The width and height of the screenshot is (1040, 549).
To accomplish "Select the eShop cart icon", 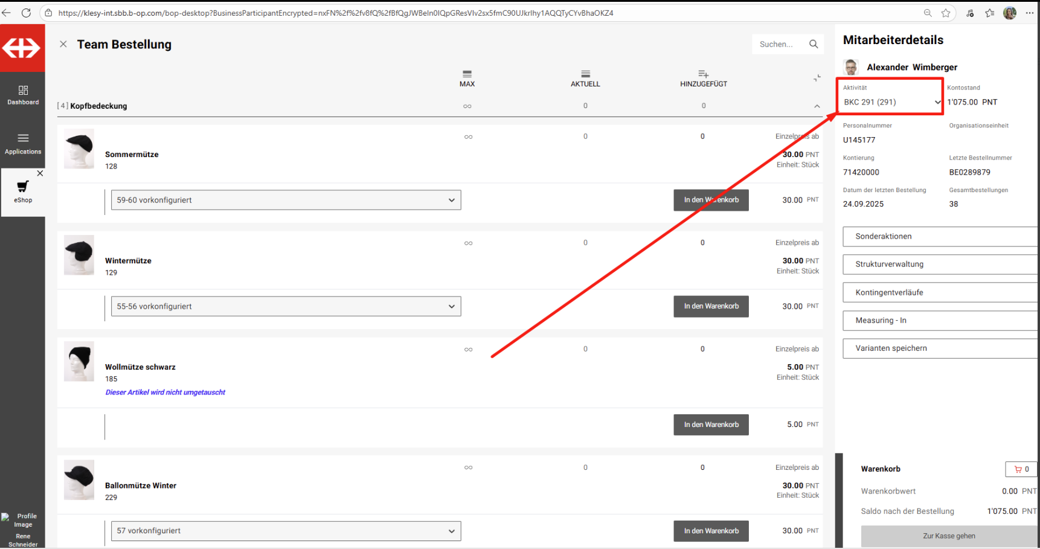I will pyautogui.click(x=23, y=187).
